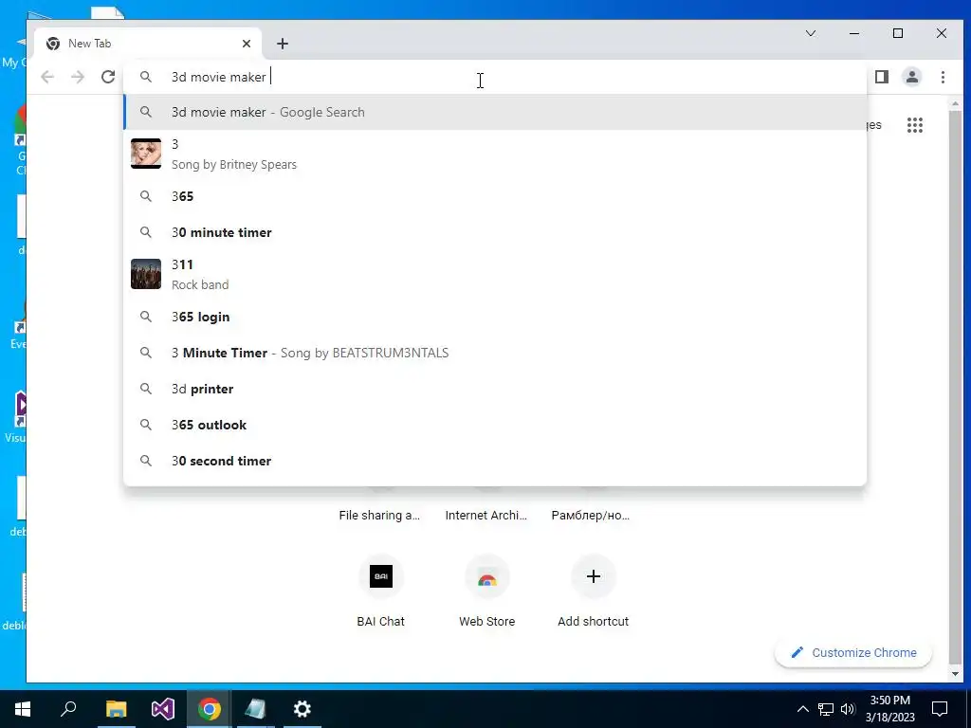Click the search icon beside '365 login'

point(145,317)
